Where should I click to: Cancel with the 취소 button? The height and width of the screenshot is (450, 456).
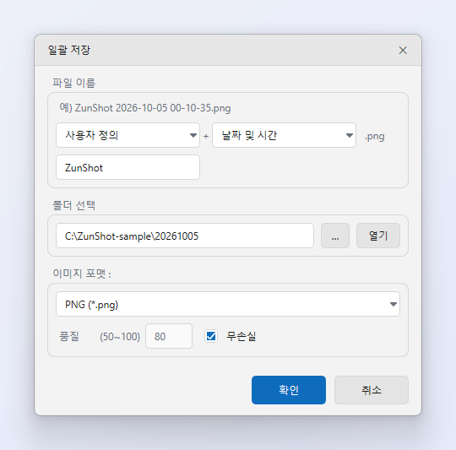tap(372, 390)
